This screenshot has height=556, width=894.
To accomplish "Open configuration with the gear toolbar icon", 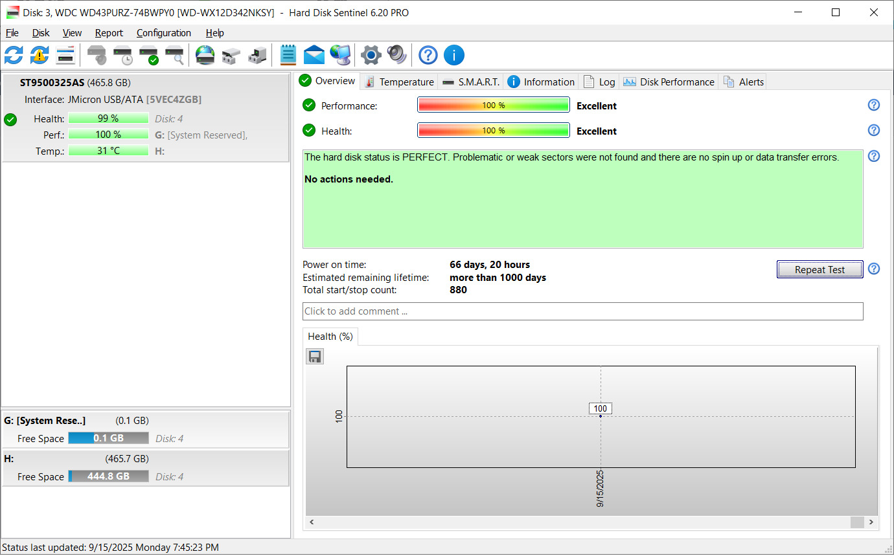I will pyautogui.click(x=371, y=55).
